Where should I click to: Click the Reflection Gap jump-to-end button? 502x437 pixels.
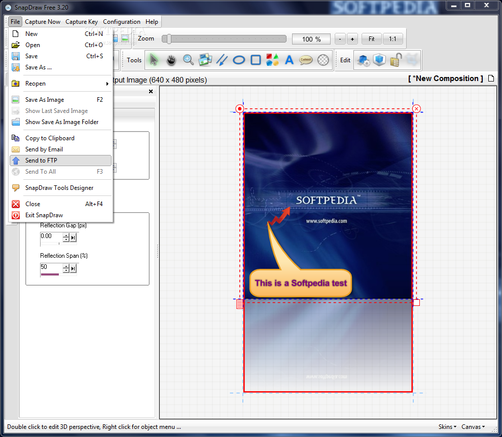[74, 237]
